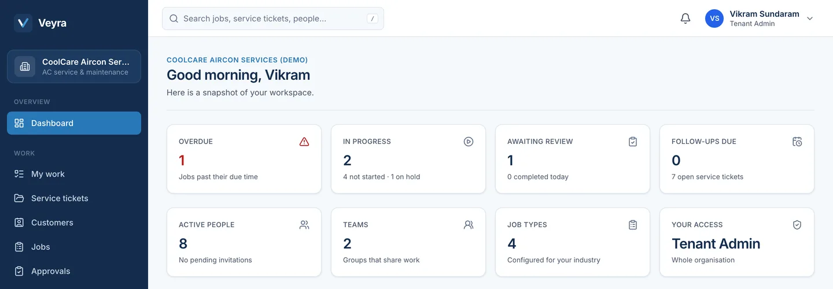The height and width of the screenshot is (289, 833).
Task: Click "7 open service tickets" text
Action: (707, 177)
